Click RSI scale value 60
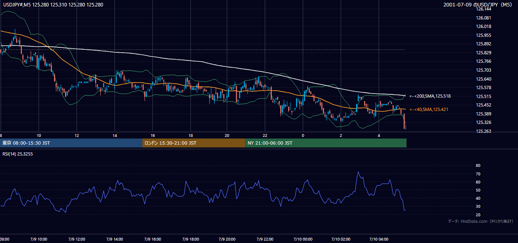The image size is (518, 243). point(478,182)
